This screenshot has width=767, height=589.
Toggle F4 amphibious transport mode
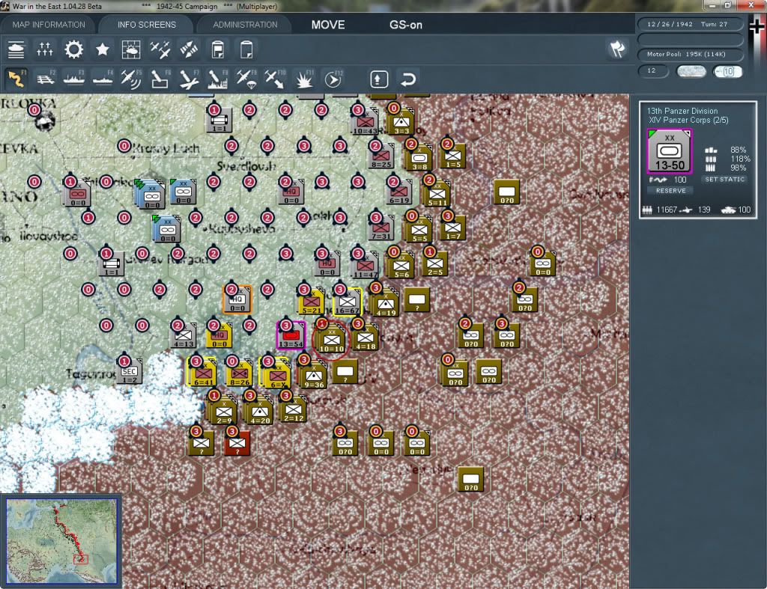pyautogui.click(x=103, y=79)
